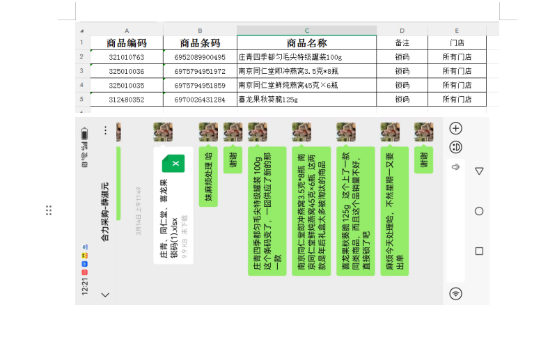Viewport: 541px width, 342px height.
Task: Select column C header
Action: pyautogui.click(x=306, y=31)
